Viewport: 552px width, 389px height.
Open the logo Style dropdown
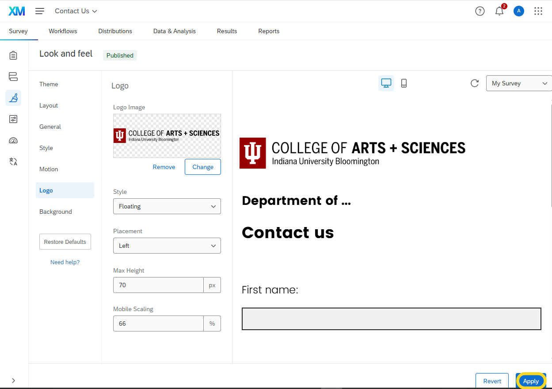[167, 206]
